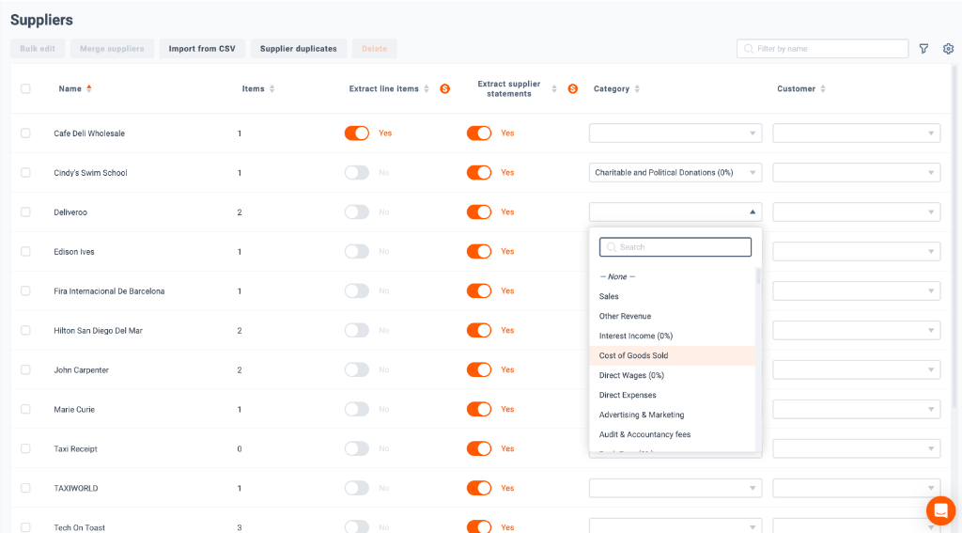Choose Sales in the category list
Image resolution: width=962 pixels, height=533 pixels.
[x=673, y=297]
